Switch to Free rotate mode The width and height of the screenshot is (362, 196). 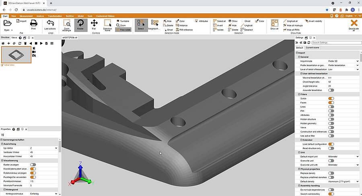tap(123, 30)
